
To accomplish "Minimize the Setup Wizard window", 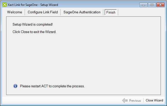I will click(144, 5).
